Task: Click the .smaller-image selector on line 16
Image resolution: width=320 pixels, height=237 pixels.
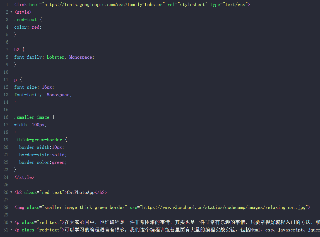Action: click(x=32, y=117)
